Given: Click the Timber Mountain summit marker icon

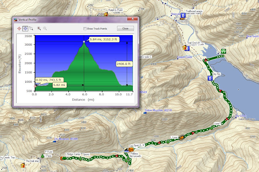Looking at the screenshot, I should point(145,113).
